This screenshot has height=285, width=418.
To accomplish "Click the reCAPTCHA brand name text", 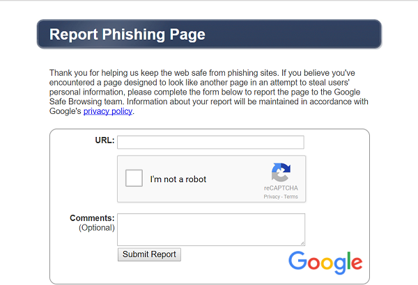I will pyautogui.click(x=281, y=188).
